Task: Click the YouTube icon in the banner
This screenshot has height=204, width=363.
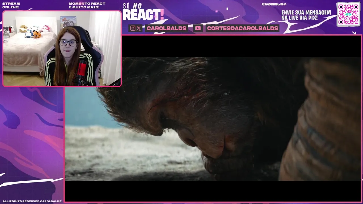Action: tap(198, 28)
